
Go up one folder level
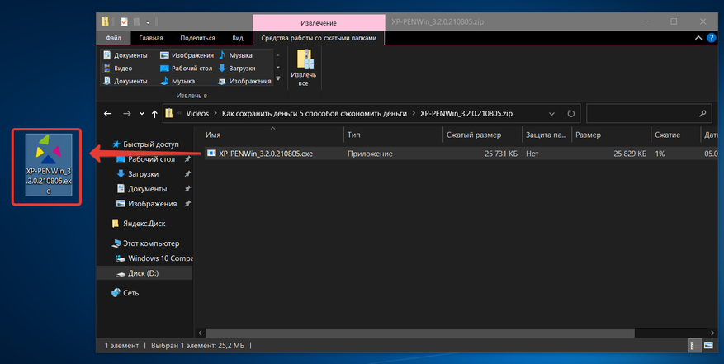(x=154, y=114)
